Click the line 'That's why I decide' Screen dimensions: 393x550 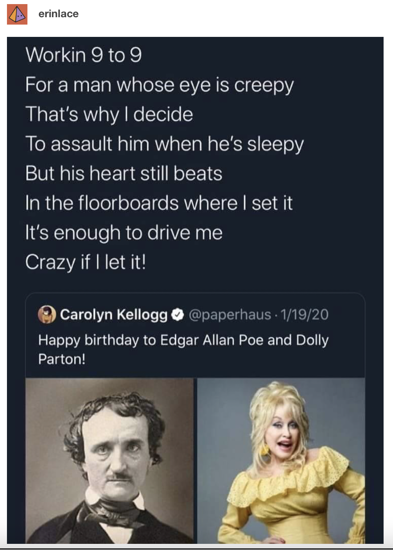coord(109,115)
